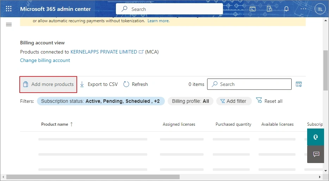
Task: Click Assigned licenses column header
Action: [x=179, y=124]
